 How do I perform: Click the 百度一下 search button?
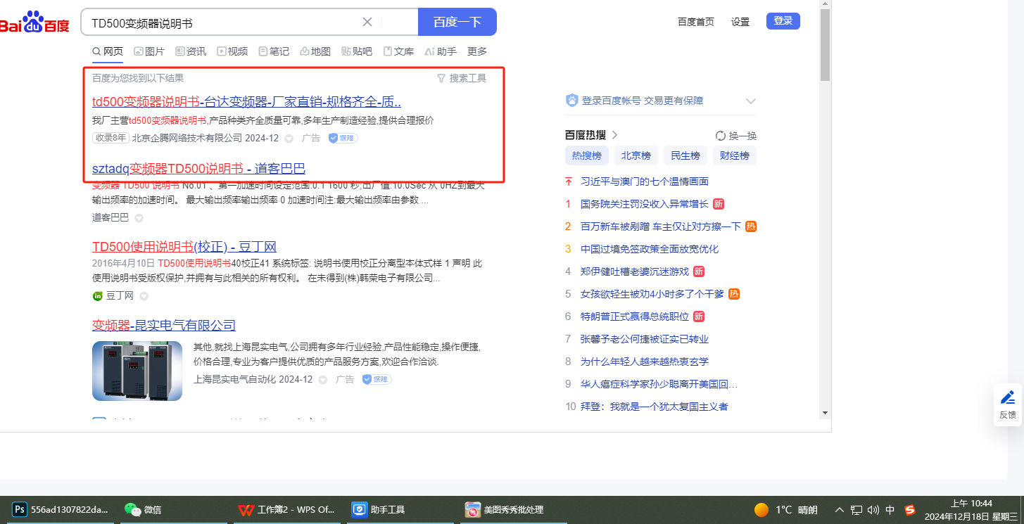(457, 22)
